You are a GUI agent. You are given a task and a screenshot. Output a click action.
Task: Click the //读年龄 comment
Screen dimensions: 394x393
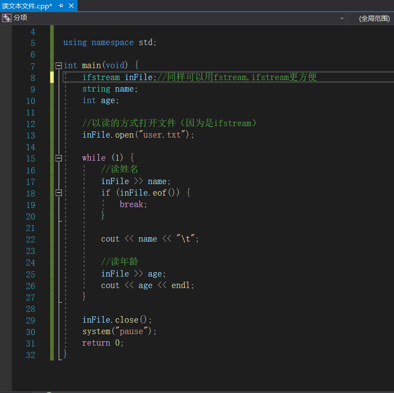pos(120,262)
